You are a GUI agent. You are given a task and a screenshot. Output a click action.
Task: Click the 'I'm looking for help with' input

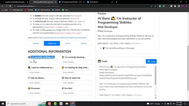pyautogui.click(x=77, y=72)
